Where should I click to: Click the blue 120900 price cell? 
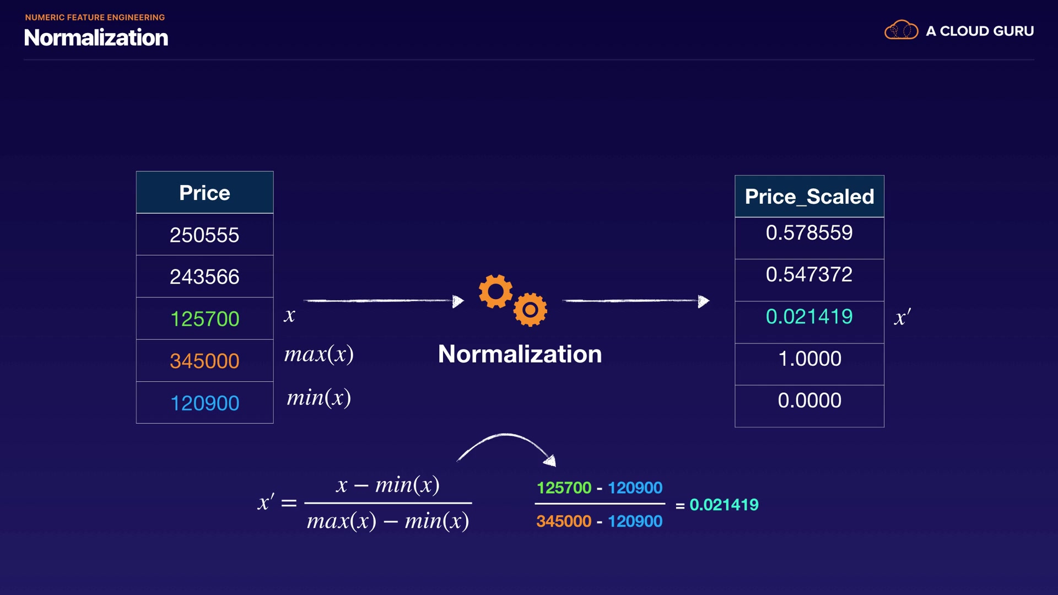click(204, 403)
